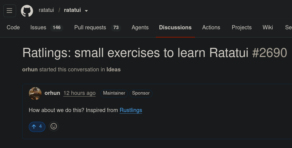292x148 pixels.
Task: Open the Issues tab
Action: coord(47,27)
